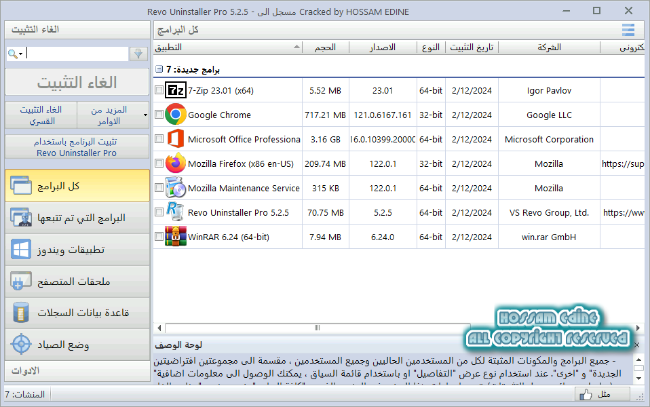Click the Mozilla Firefox icon
650x407 pixels.
175,163
